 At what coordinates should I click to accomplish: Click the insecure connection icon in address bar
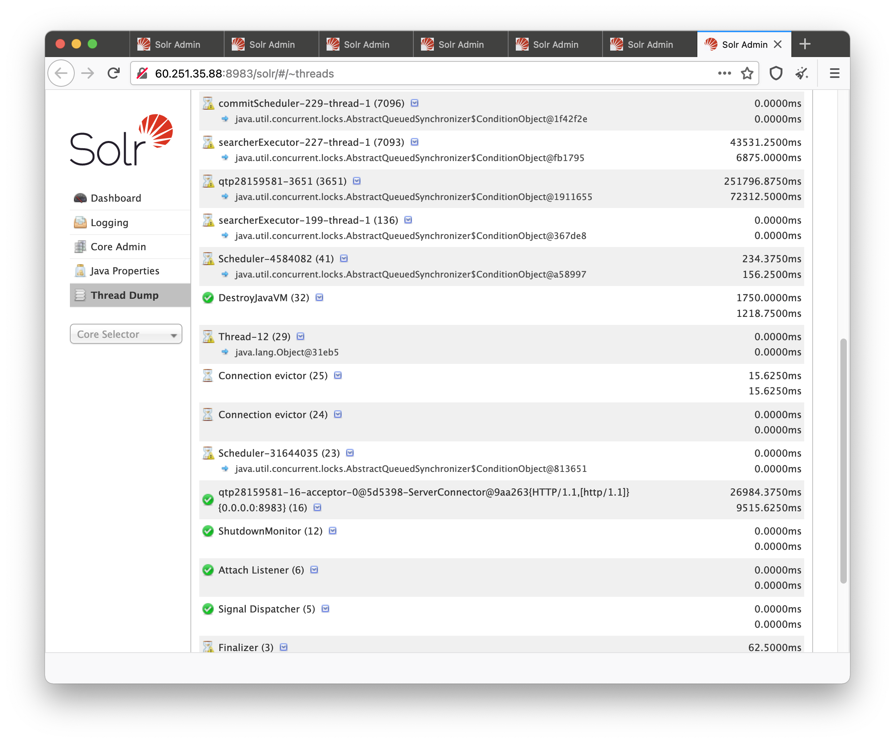142,73
